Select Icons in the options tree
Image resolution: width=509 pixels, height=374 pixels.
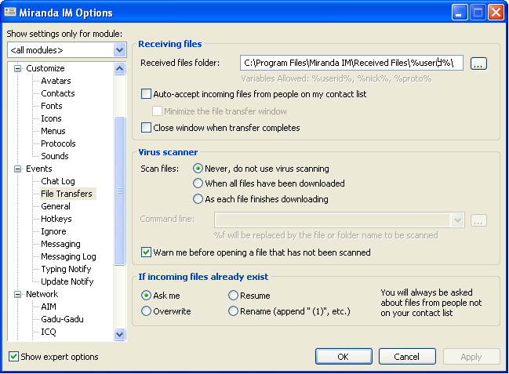[51, 118]
